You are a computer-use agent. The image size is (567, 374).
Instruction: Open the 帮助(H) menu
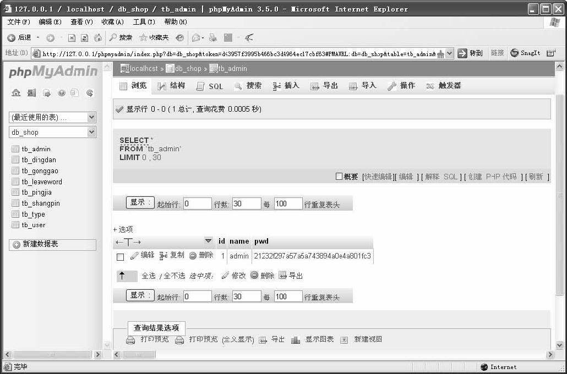(176, 22)
